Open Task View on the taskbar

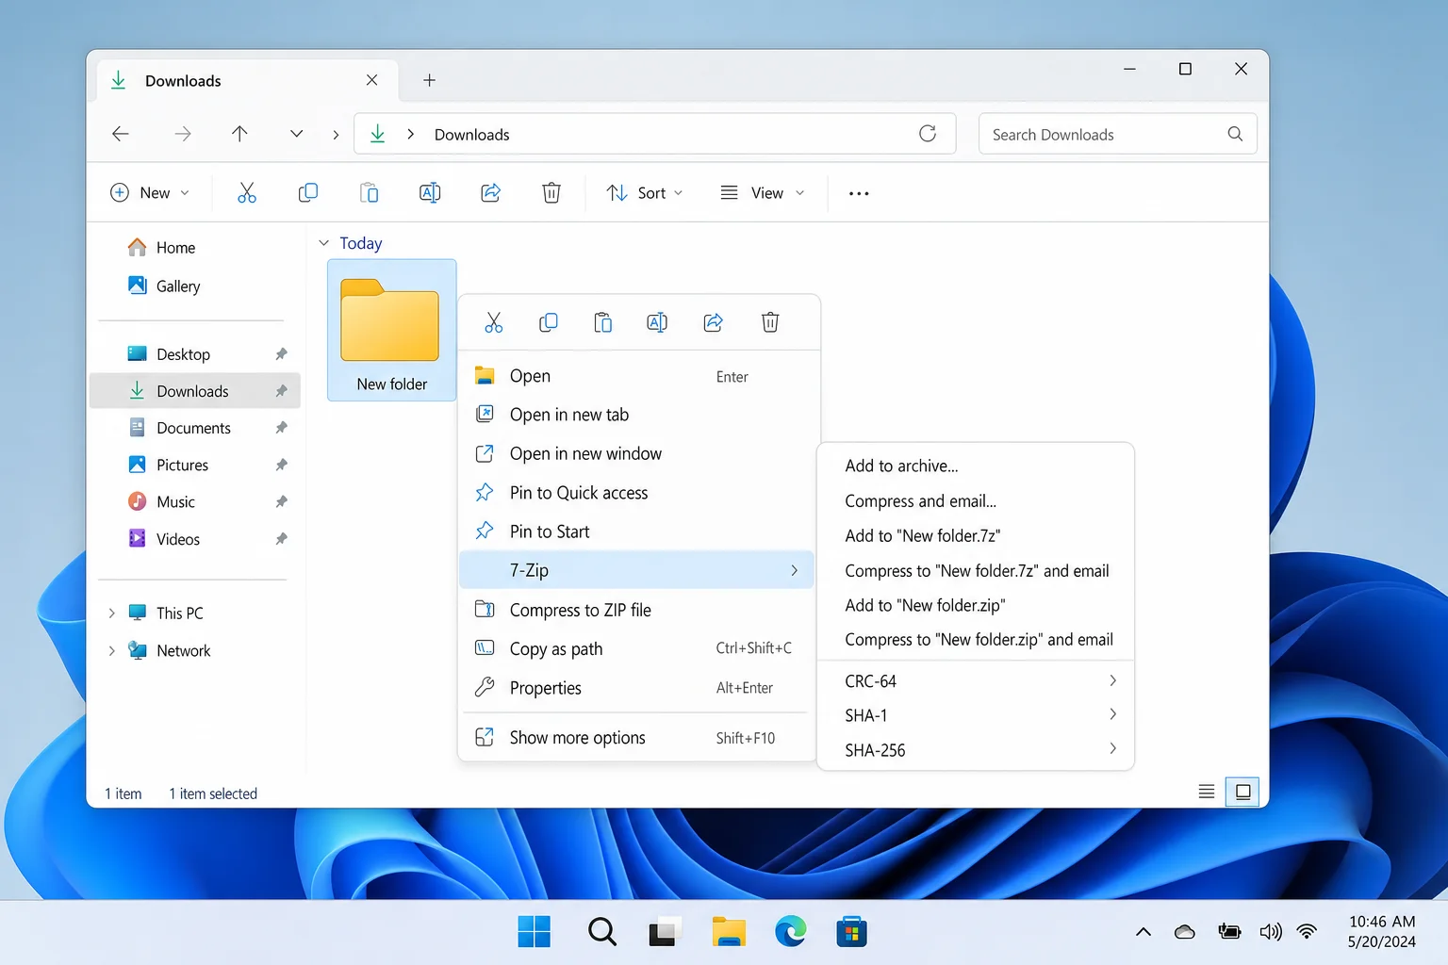click(665, 932)
